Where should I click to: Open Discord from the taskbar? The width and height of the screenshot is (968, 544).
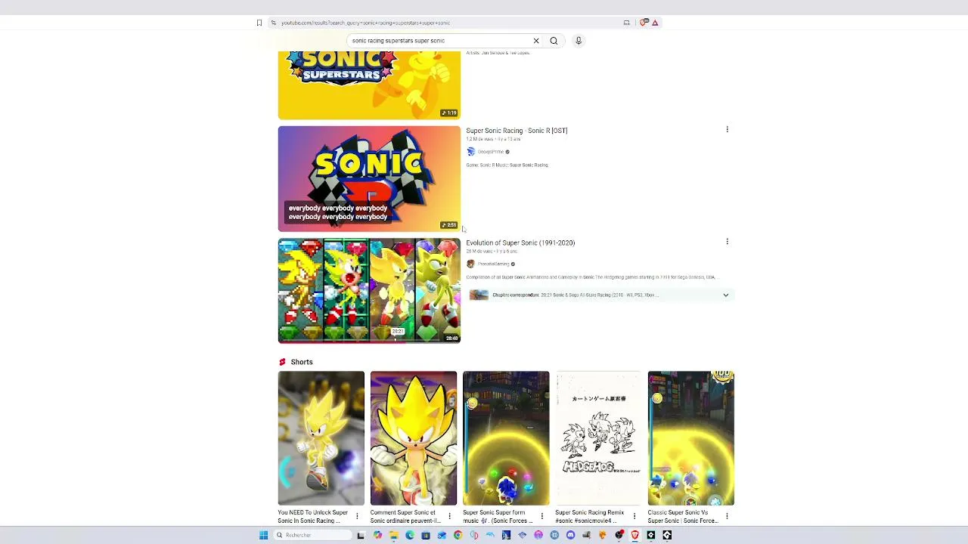coord(570,535)
